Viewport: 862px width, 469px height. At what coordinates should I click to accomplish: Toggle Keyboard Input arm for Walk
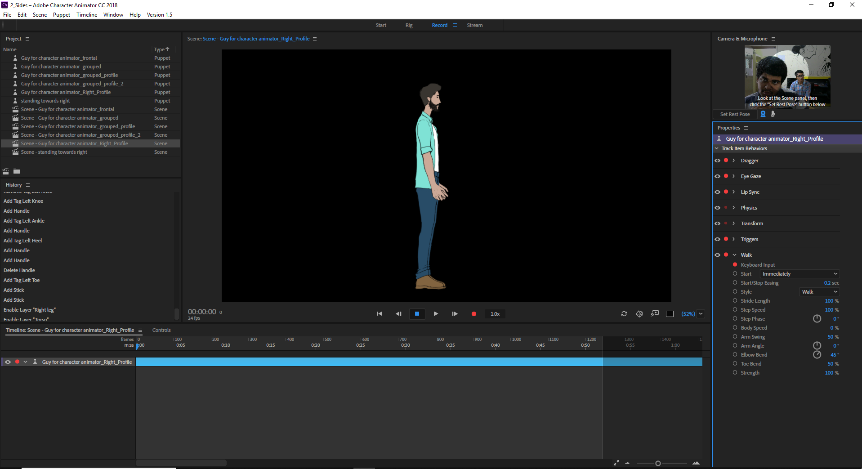pos(735,264)
